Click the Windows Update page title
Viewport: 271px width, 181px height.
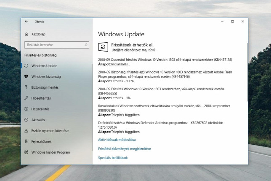coord(121,34)
